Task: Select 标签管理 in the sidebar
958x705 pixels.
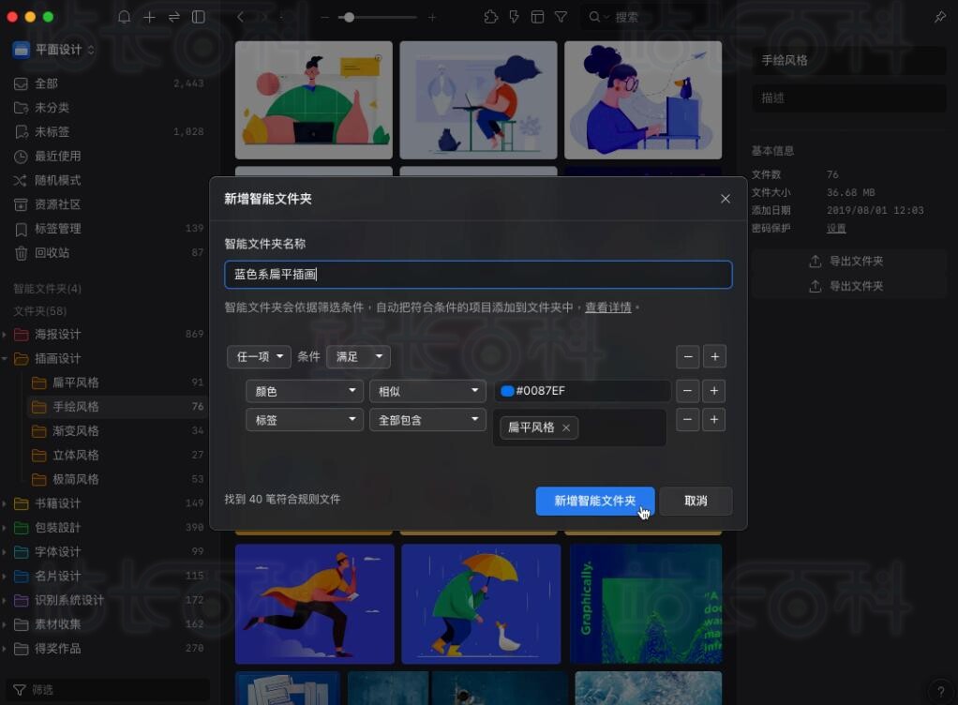Action: [58, 229]
